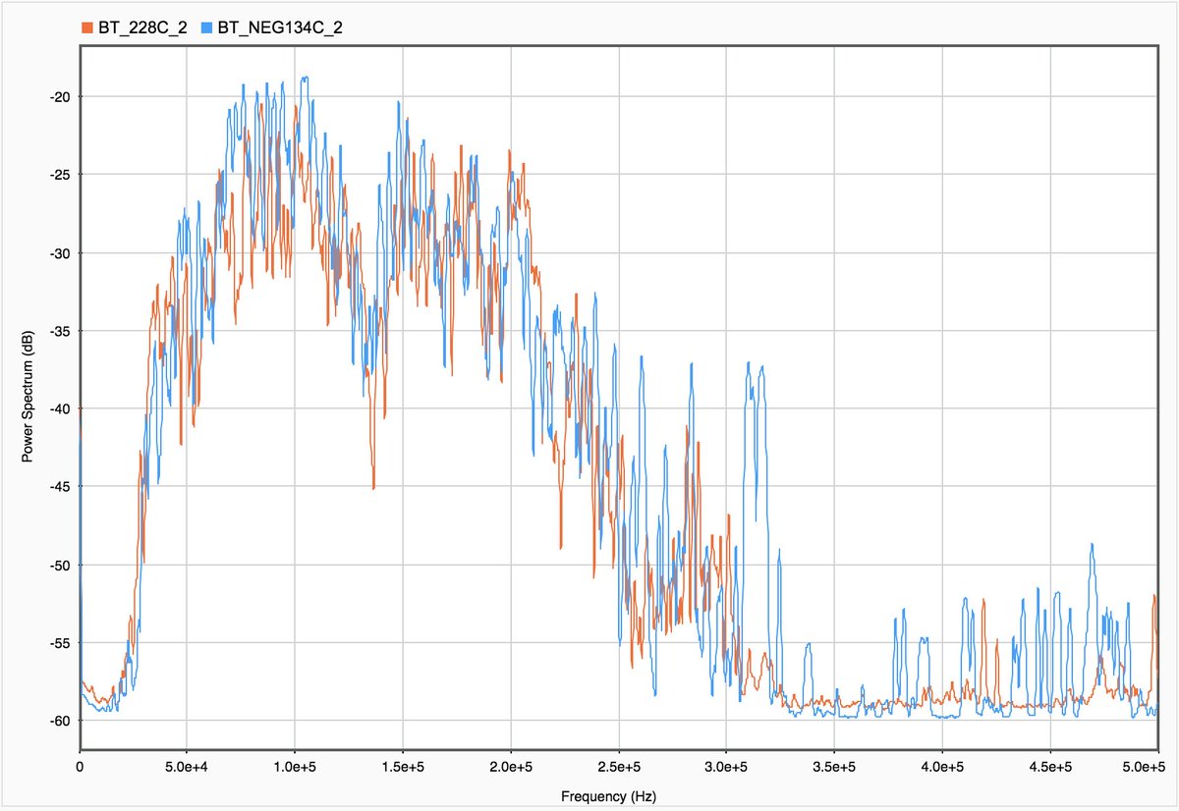Click the 2.5e+5 x-axis tick label
The image size is (1179, 811).
coord(618,765)
